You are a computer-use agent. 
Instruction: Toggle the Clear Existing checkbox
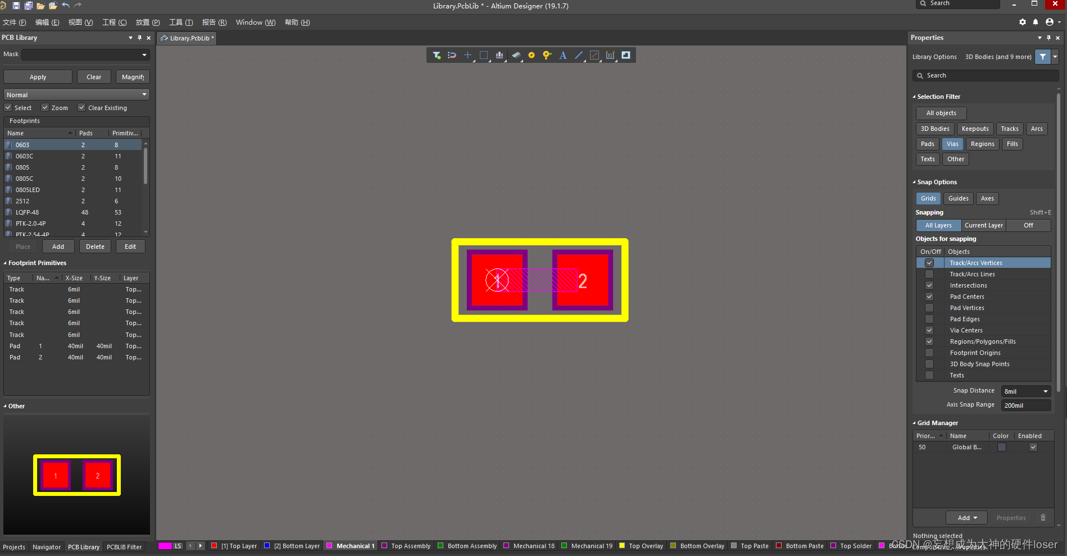(81, 107)
